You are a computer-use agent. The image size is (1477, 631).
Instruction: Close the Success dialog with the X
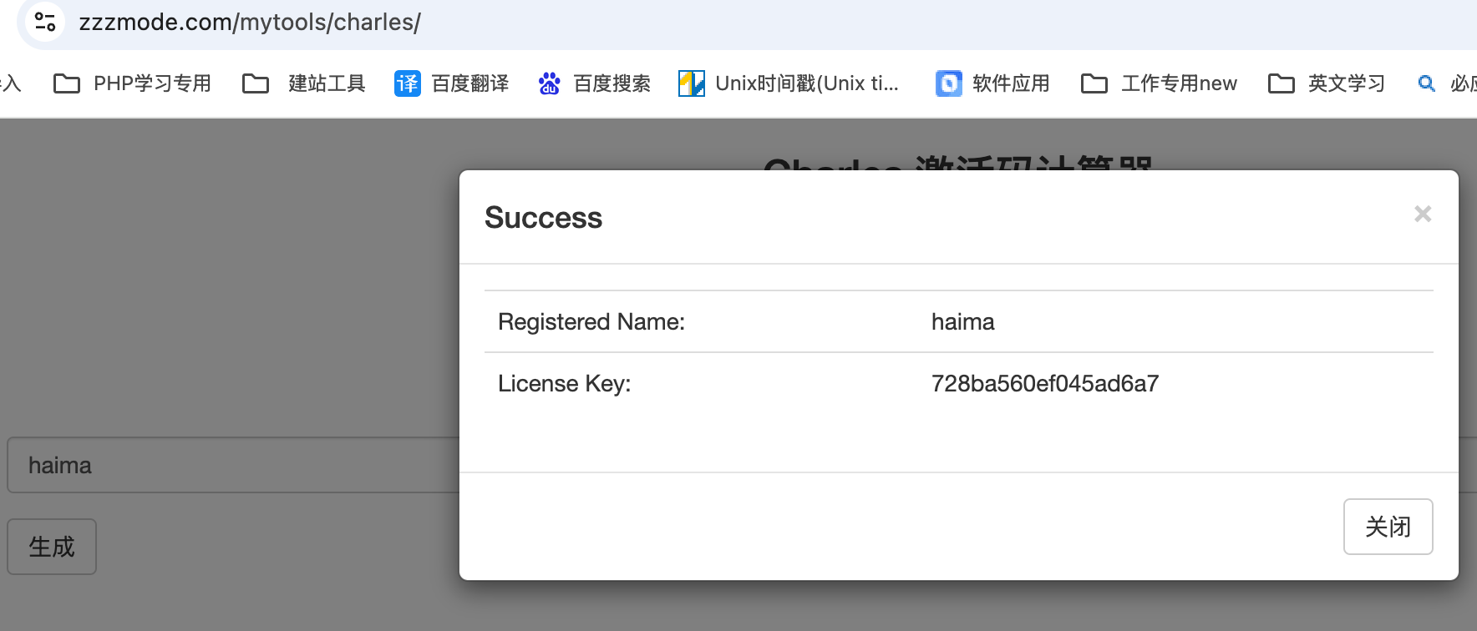[1423, 215]
